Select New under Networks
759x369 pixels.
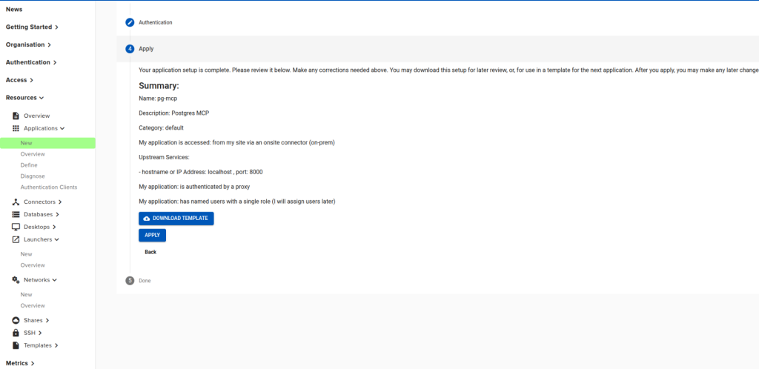(26, 295)
